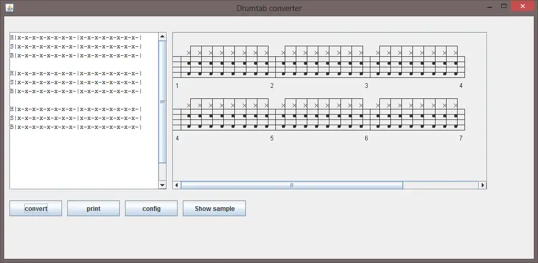Click the notation panel's horizontal scrollbar thumb
Image resolution: width=538 pixels, height=263 pixels.
pyautogui.click(x=292, y=185)
